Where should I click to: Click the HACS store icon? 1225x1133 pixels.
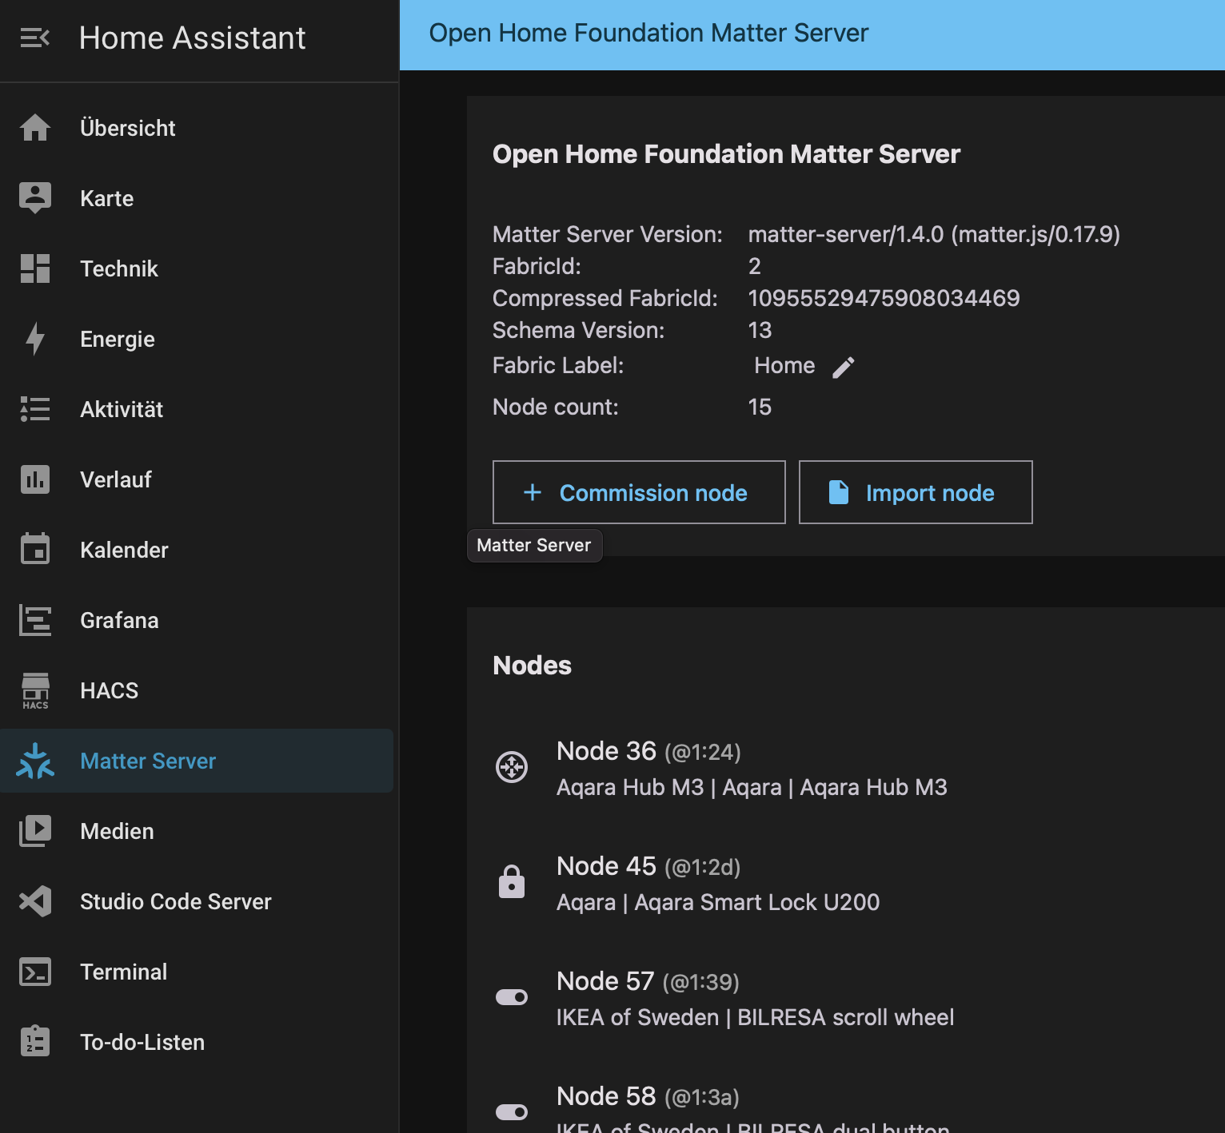35,690
